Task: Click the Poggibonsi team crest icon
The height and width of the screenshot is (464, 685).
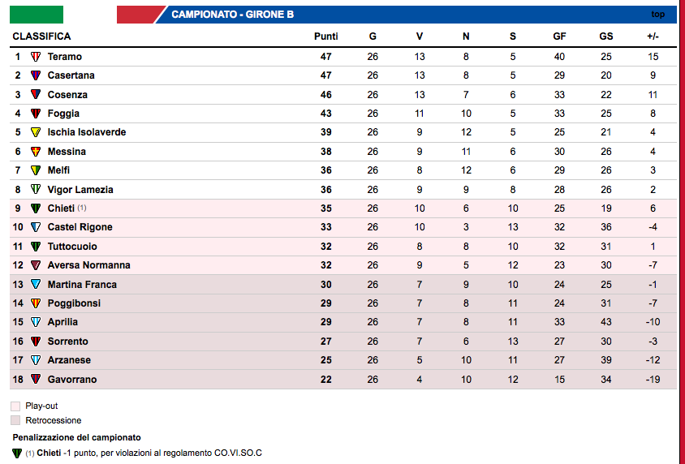Action: 36,303
